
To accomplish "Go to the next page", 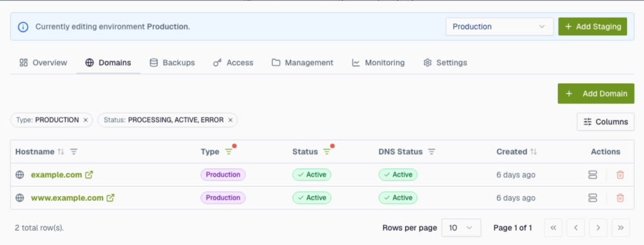I will tap(599, 228).
